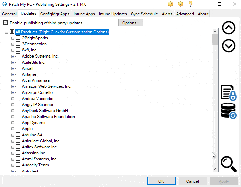Expand the Apache Software Foundation node
This screenshot has width=241, height=187.
point(13,117)
